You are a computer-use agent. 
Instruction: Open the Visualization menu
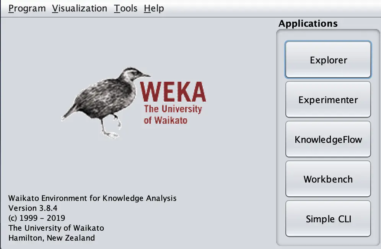(x=80, y=8)
